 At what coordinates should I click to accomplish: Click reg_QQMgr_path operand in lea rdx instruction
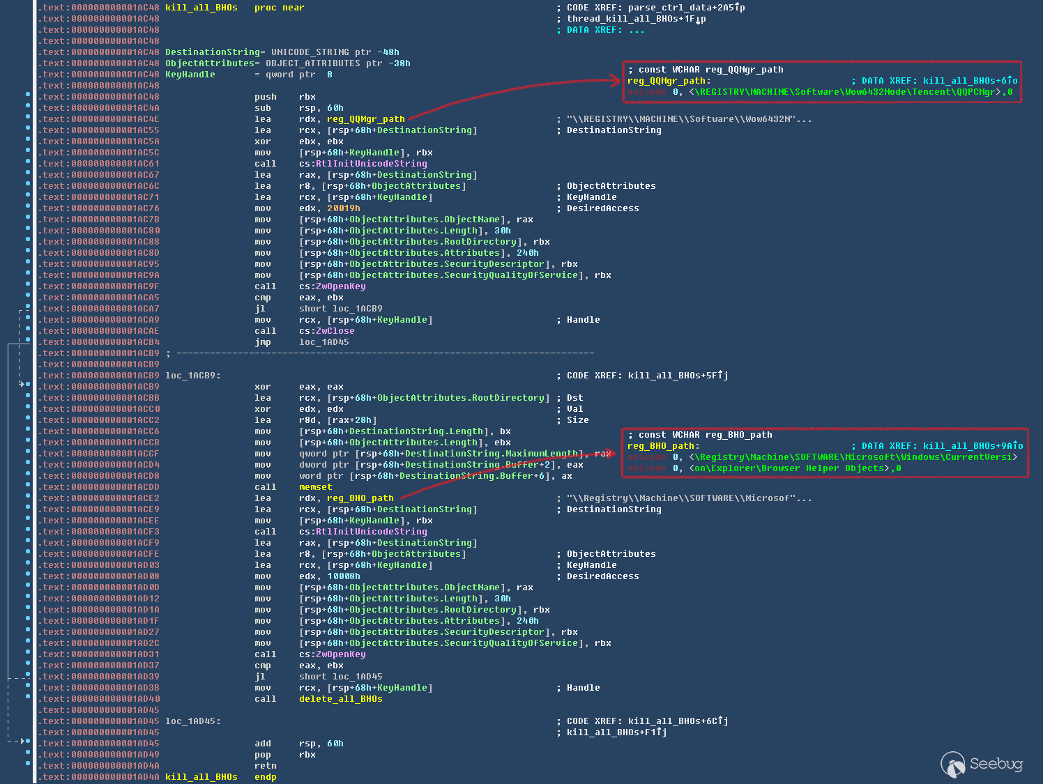[365, 119]
